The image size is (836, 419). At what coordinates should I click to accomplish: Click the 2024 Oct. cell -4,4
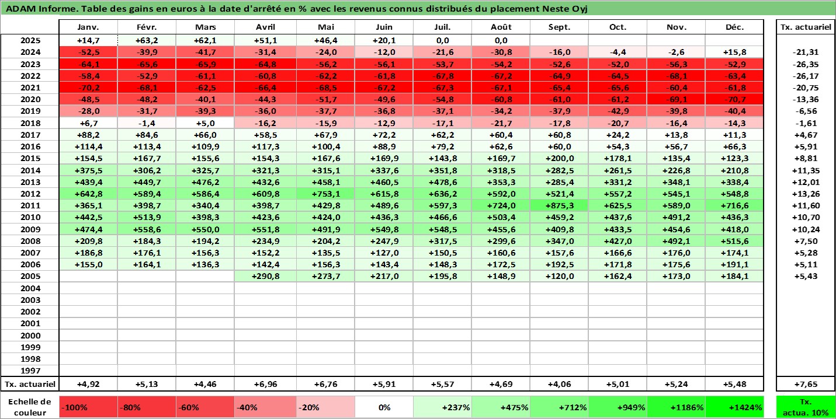[x=618, y=52]
